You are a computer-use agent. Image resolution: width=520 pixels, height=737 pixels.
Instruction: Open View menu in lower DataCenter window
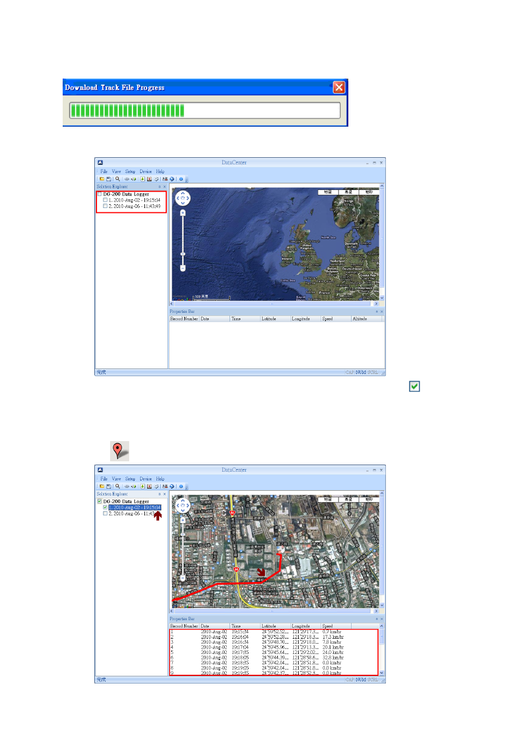click(117, 479)
